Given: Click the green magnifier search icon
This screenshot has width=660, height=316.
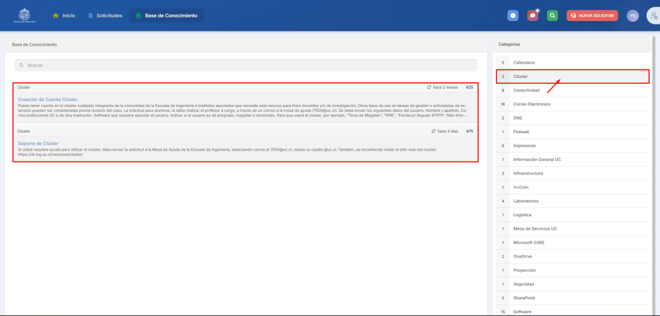Looking at the screenshot, I should [552, 15].
